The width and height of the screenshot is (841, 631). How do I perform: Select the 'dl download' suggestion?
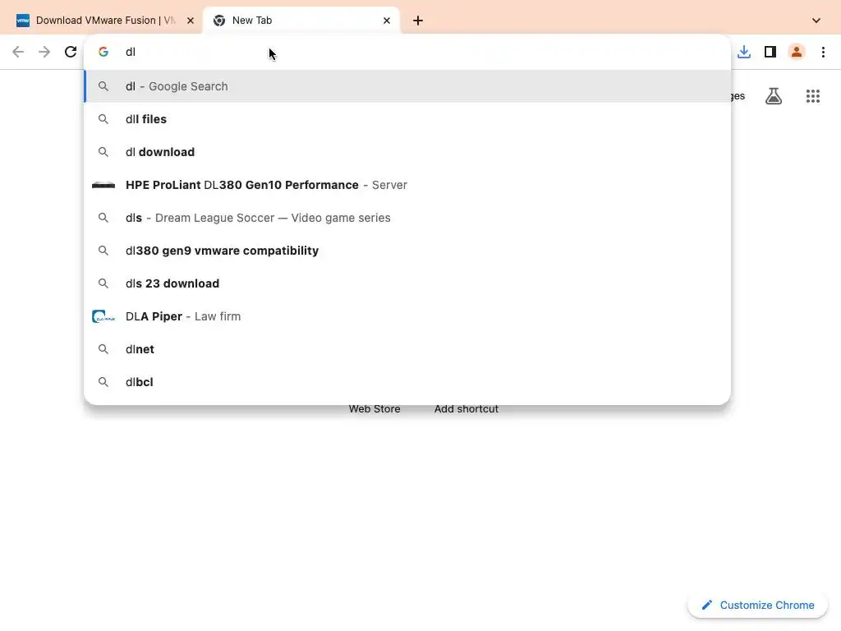tap(407, 152)
